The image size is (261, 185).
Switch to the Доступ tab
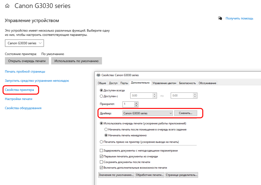(x=113, y=83)
